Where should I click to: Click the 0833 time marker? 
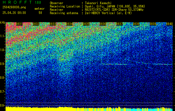(x=53, y=24)
